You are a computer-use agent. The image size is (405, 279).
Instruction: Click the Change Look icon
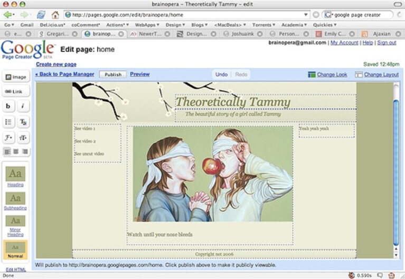click(x=312, y=74)
